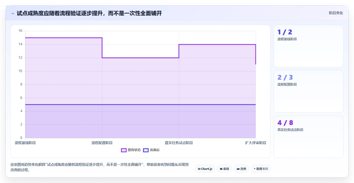
Task: Click the chart description text below the chart
Action: (x=100, y=167)
